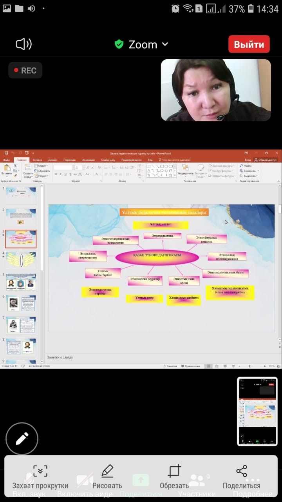
Task: Tap the Рисовать draw icon
Action: click(x=107, y=471)
